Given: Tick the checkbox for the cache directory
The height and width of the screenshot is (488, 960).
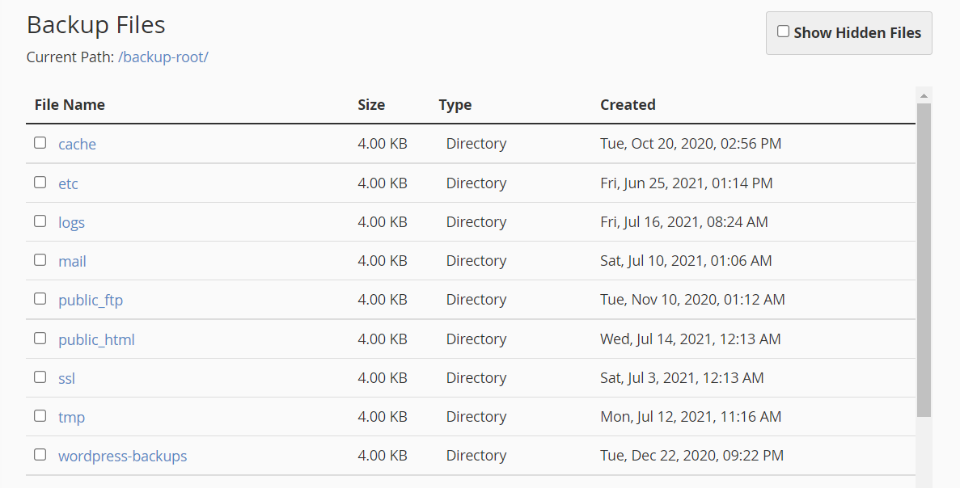Looking at the screenshot, I should coord(40,142).
